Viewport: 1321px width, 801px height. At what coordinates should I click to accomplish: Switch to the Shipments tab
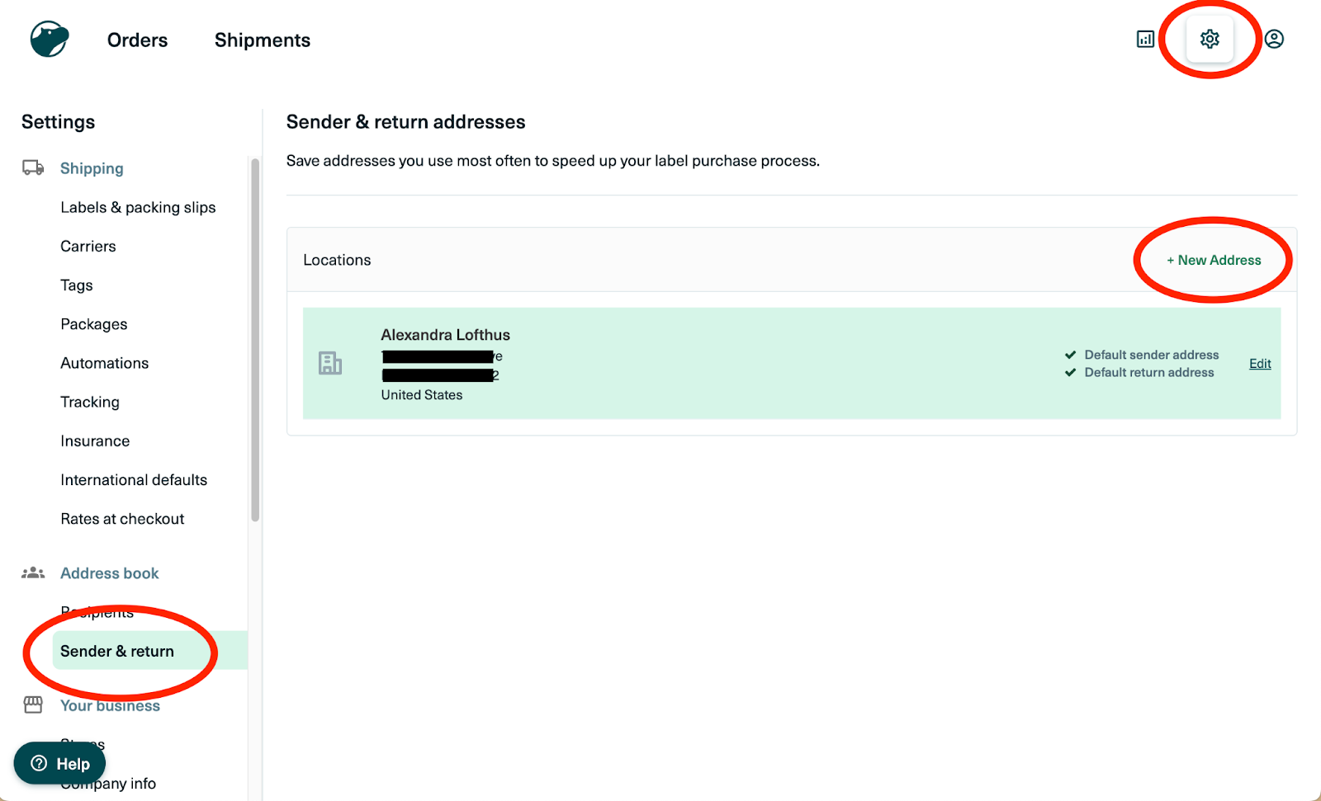click(263, 40)
